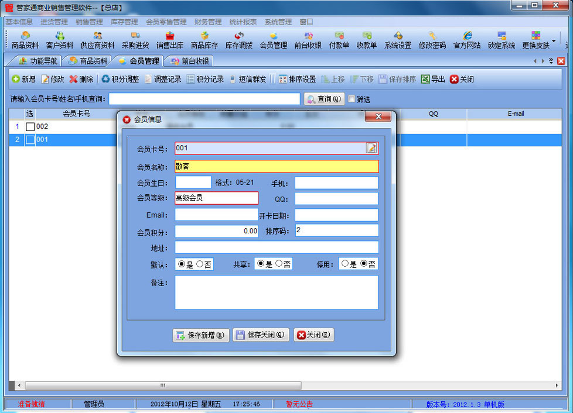The image size is (573, 413).
Task: Select 停用 否 radio button
Action: click(x=364, y=263)
